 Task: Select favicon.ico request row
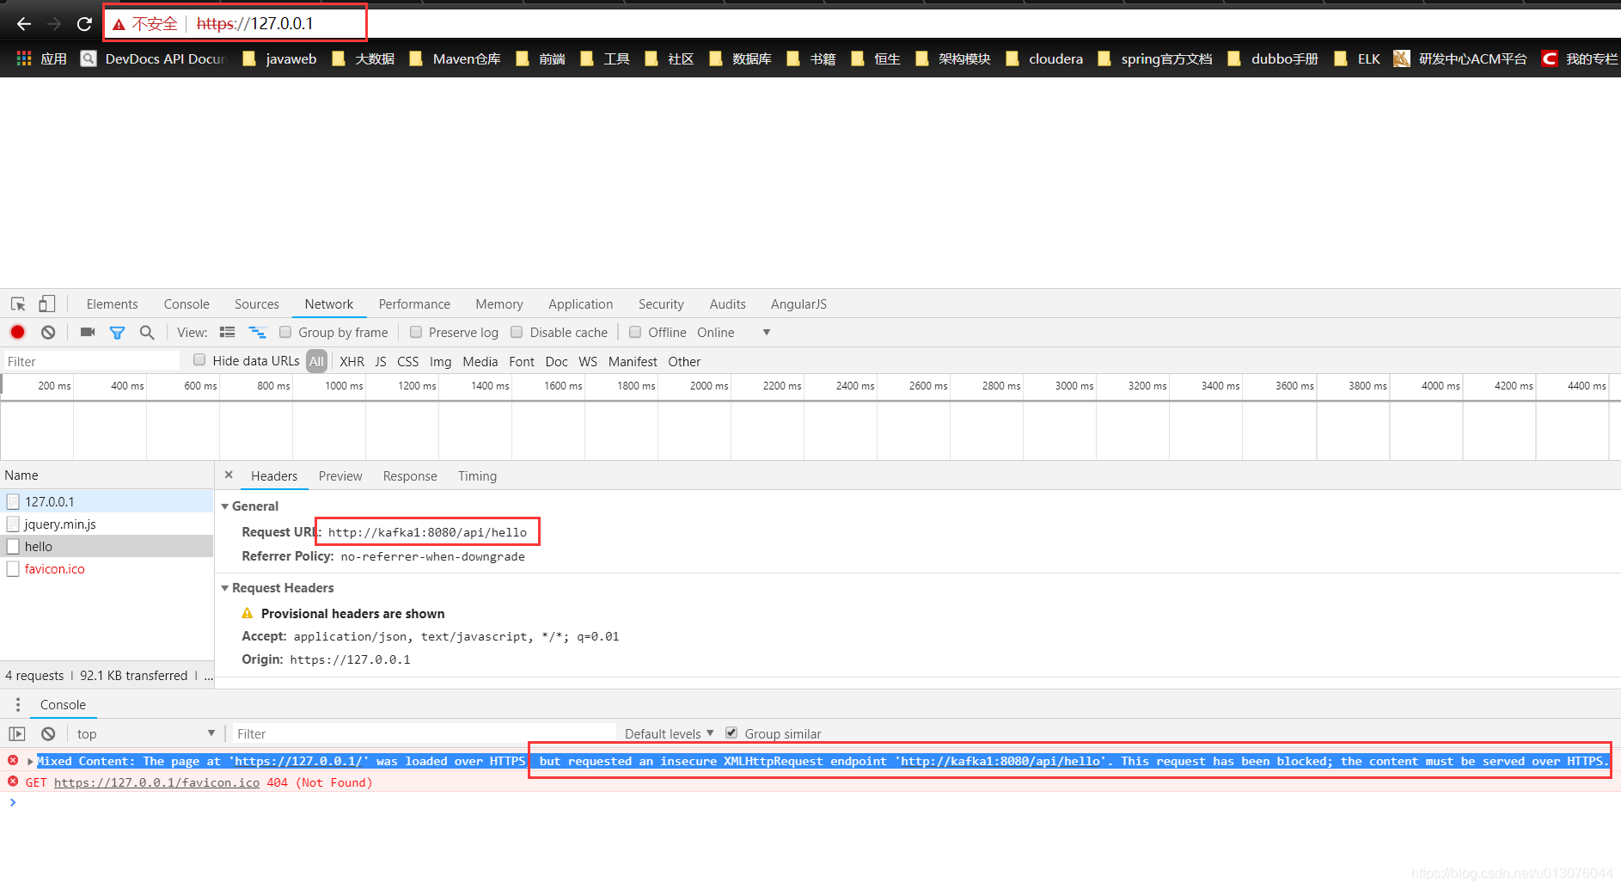pyautogui.click(x=107, y=569)
